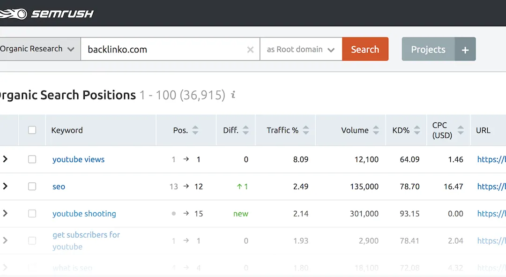The width and height of the screenshot is (506, 277).
Task: Sort by Pos. column arrows
Action: click(x=195, y=130)
